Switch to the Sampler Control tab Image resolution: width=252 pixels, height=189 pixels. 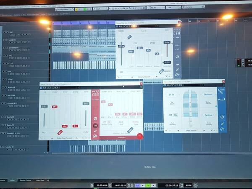(x=25, y=180)
